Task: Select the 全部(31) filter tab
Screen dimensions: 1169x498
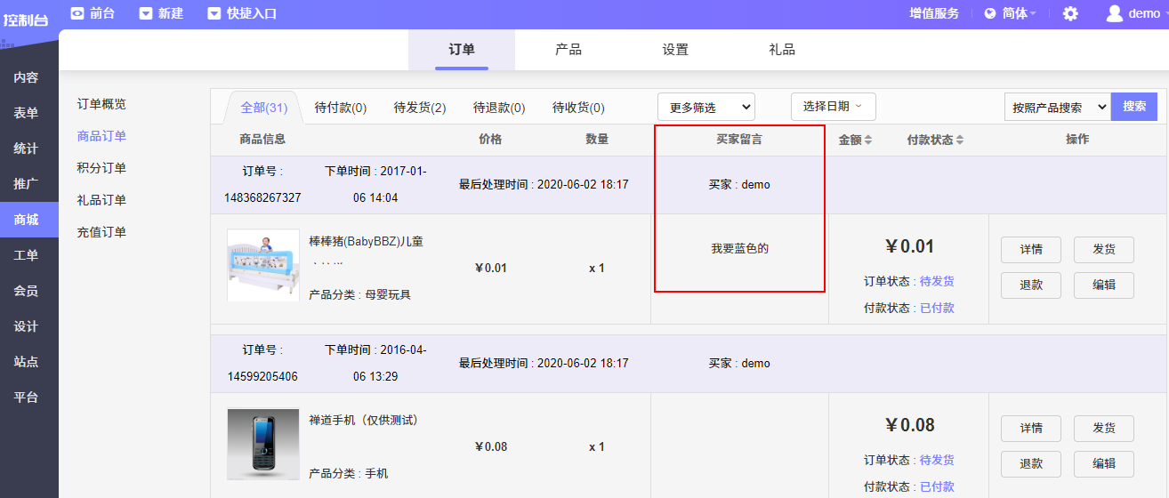Action: coord(264,108)
